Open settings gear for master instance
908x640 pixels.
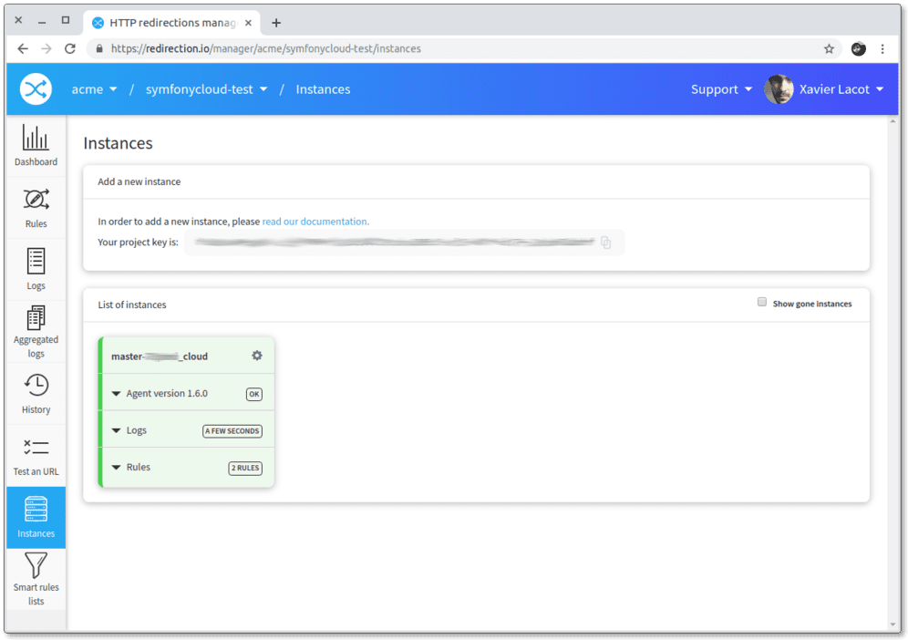(257, 356)
